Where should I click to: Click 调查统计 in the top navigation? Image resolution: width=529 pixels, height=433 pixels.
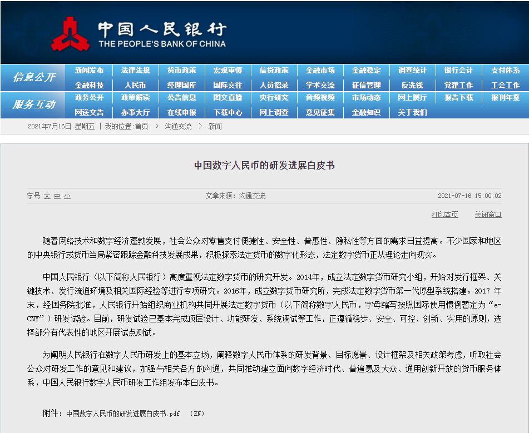click(x=412, y=70)
